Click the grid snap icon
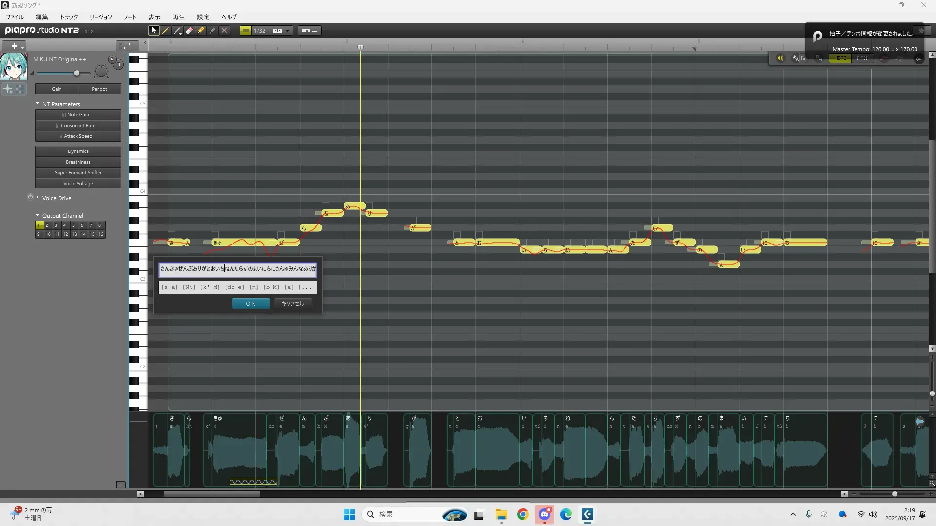The width and height of the screenshot is (936, 526). click(246, 30)
